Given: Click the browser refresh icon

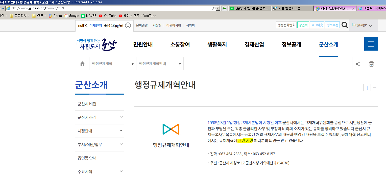Looking at the screenshot, I should 224,8.
